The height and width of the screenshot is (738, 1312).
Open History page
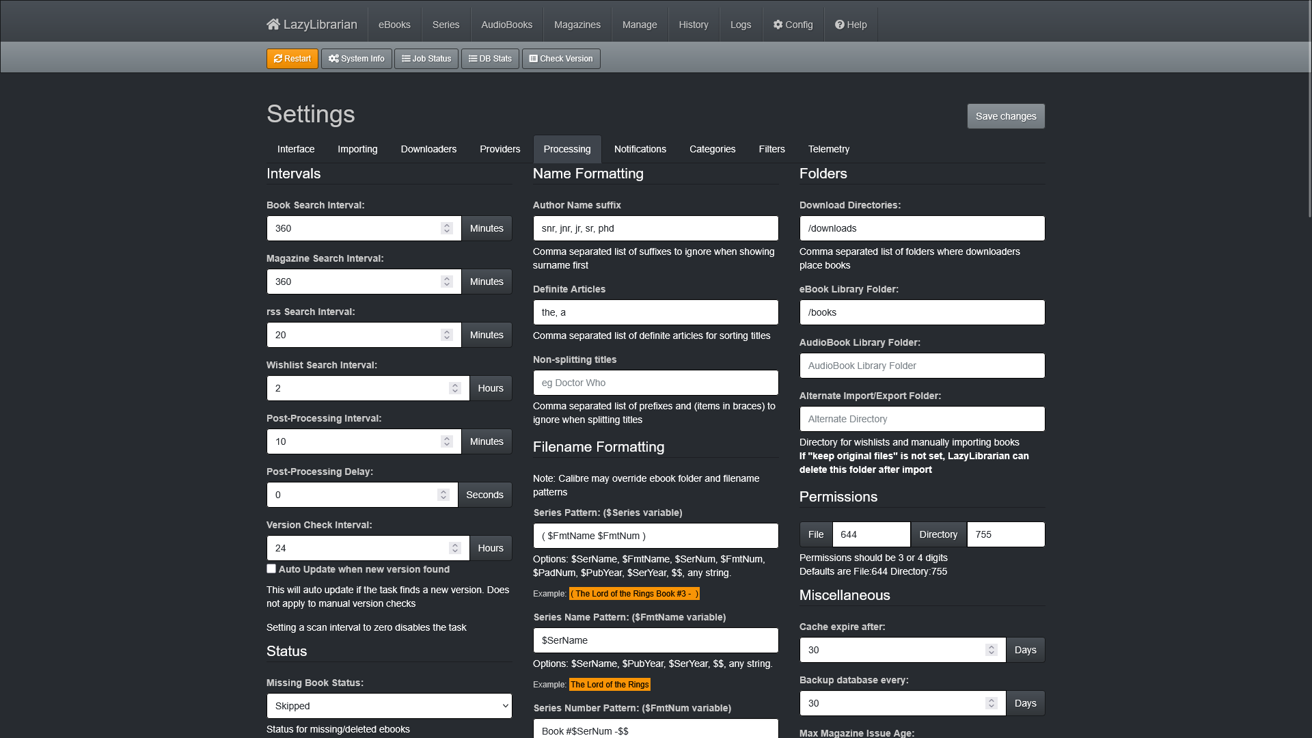[x=694, y=25]
